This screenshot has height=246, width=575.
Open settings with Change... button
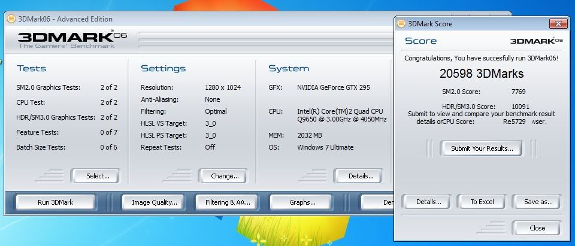point(223,176)
